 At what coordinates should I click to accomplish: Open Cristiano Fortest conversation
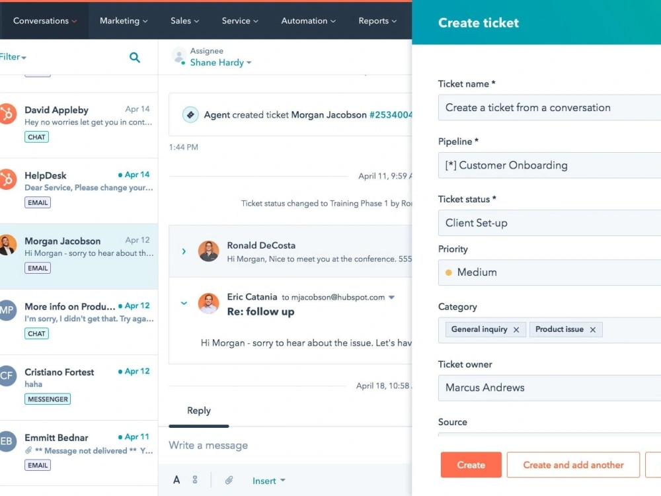pyautogui.click(x=79, y=387)
